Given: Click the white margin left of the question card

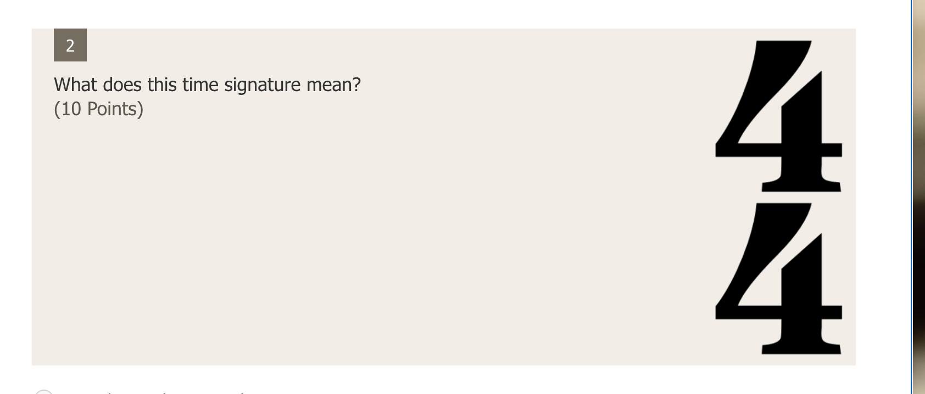Looking at the screenshot, I should [x=15, y=197].
